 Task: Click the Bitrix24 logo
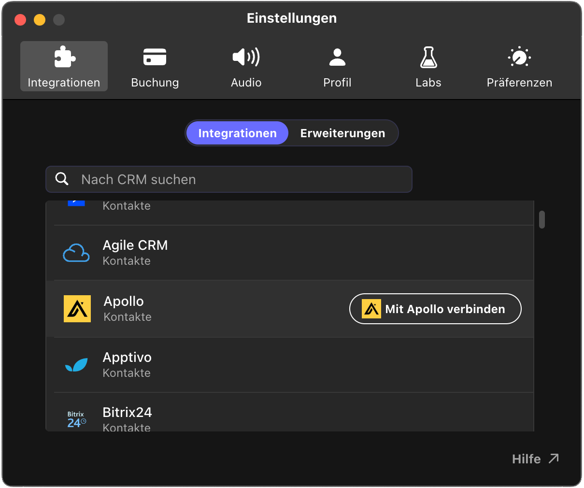click(x=76, y=419)
